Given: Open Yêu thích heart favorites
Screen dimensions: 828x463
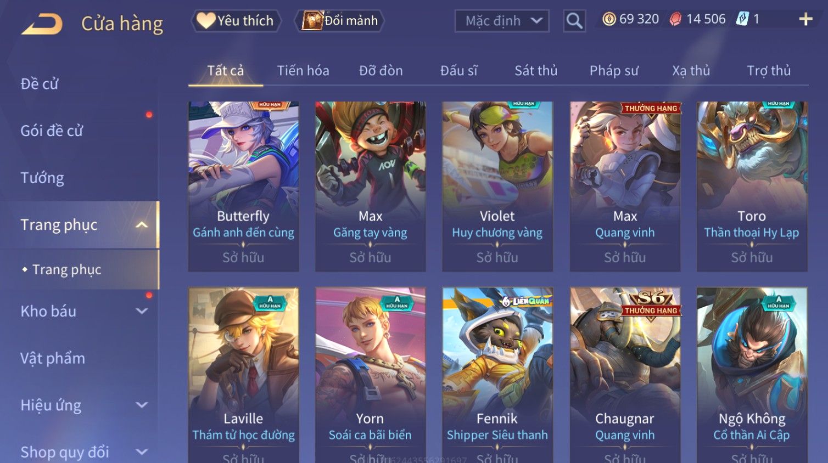Looking at the screenshot, I should point(236,21).
